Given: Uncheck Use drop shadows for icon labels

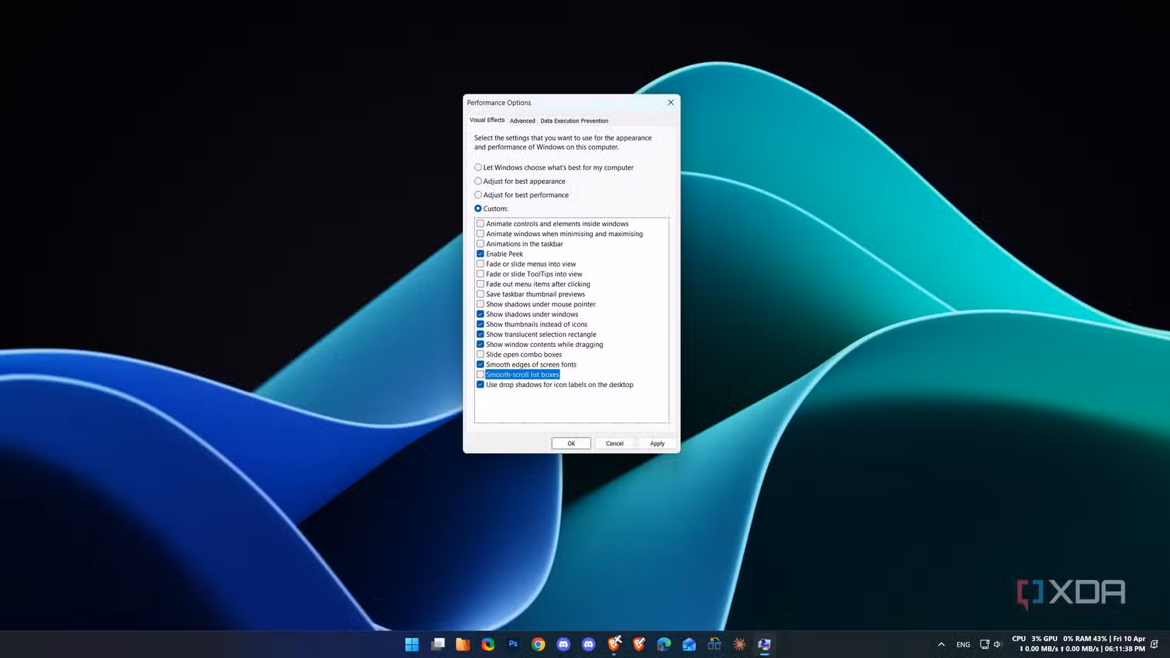Looking at the screenshot, I should 480,384.
